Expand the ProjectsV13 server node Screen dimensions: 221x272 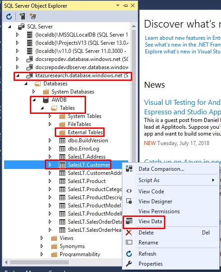pos(17,43)
